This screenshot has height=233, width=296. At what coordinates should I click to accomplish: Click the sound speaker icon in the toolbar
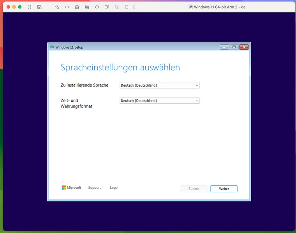[97, 7]
